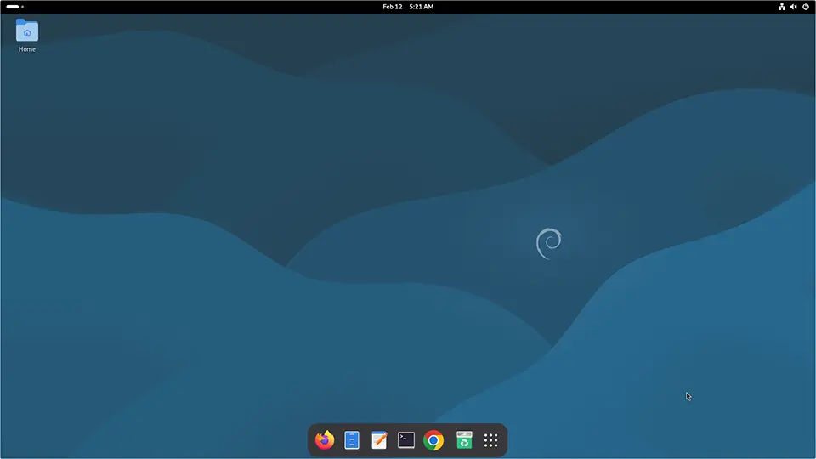Open the Text Editor dock icon

(379, 440)
